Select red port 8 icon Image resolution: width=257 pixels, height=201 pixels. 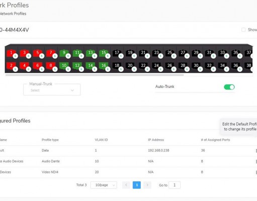coord(51,66)
